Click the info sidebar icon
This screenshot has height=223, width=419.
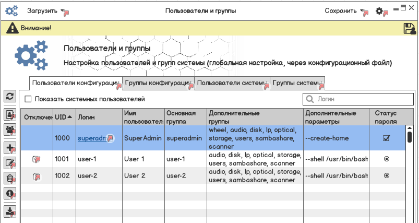pos(10,193)
